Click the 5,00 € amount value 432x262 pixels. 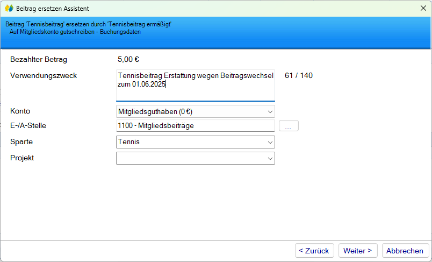(128, 60)
